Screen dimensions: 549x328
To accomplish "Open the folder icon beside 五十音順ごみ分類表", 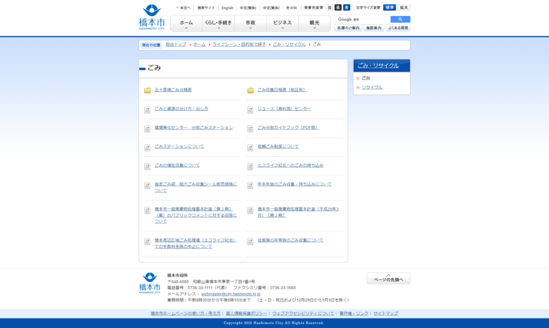I will click(147, 91).
